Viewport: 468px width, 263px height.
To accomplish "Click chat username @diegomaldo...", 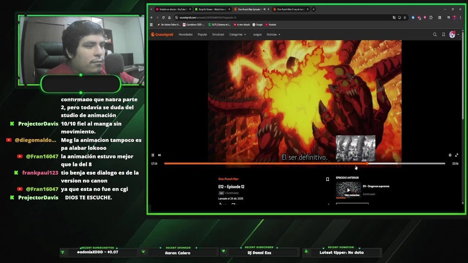I will [x=35, y=140].
